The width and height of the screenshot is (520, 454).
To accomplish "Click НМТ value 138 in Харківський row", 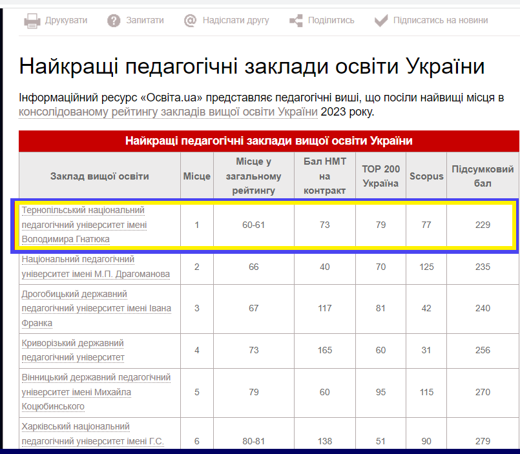I will click(325, 441).
